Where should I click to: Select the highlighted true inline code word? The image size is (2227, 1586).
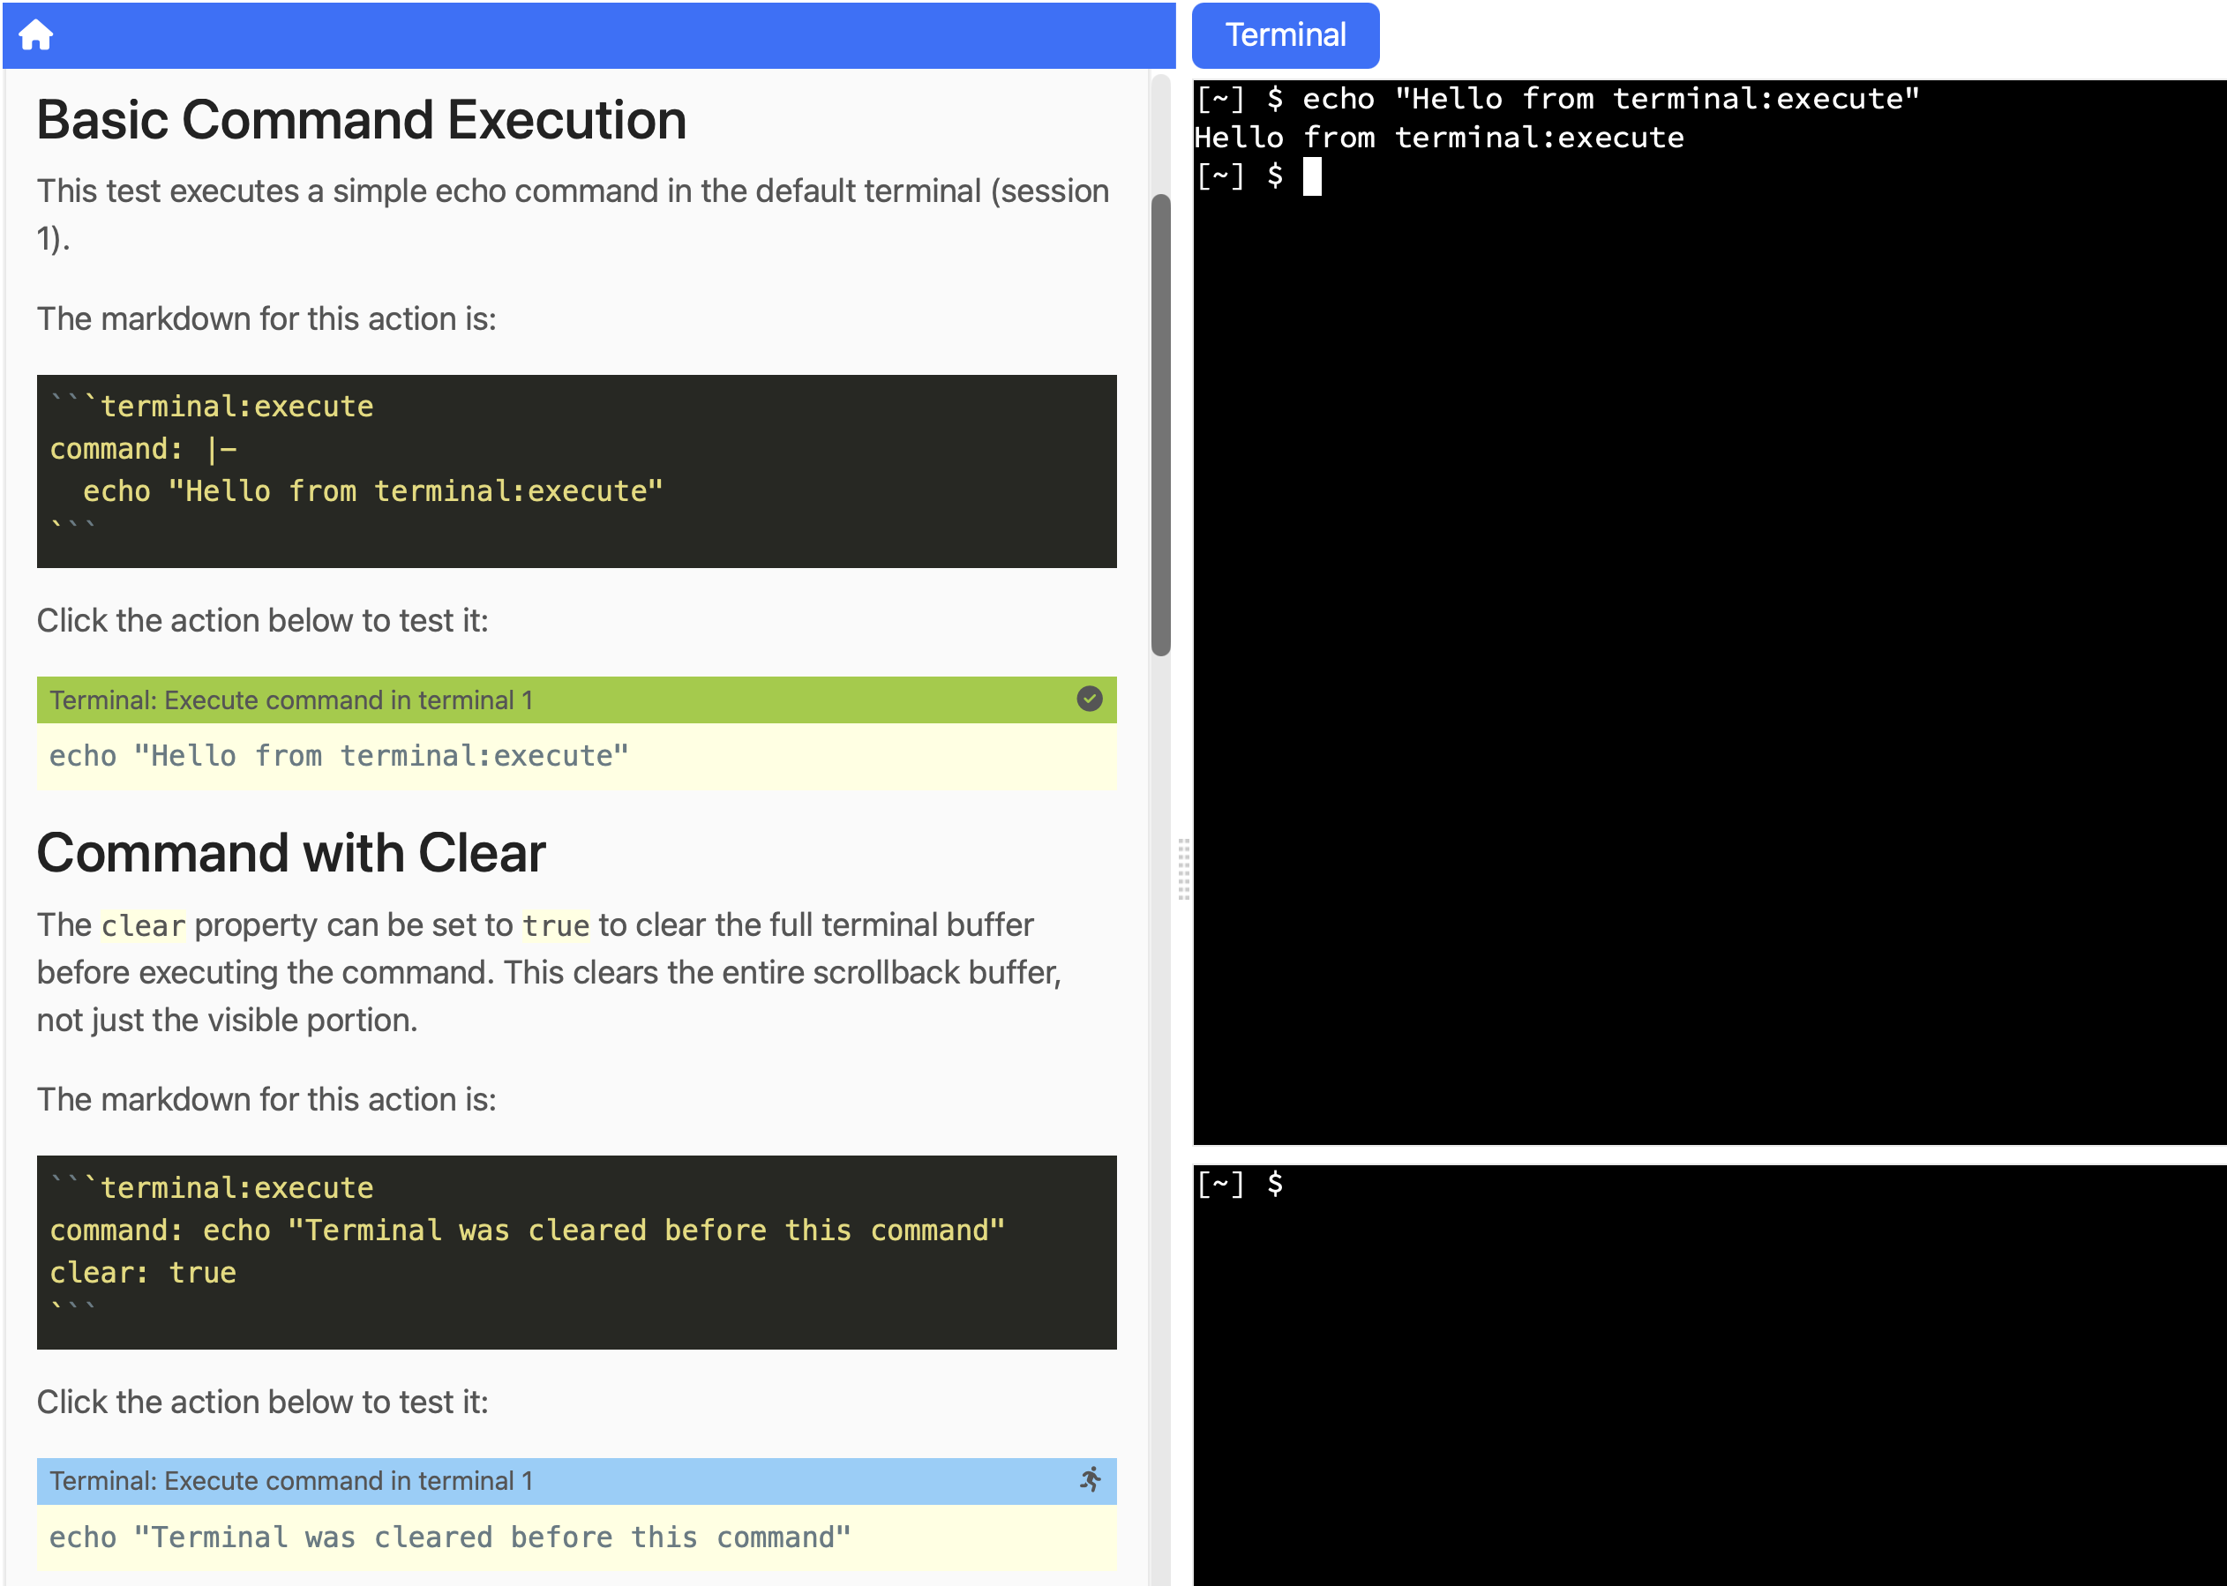pos(555,924)
